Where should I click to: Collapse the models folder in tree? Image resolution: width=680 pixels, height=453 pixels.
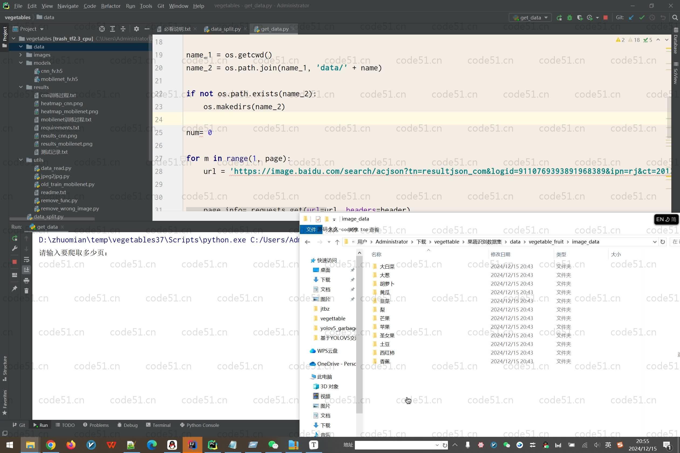[21, 63]
